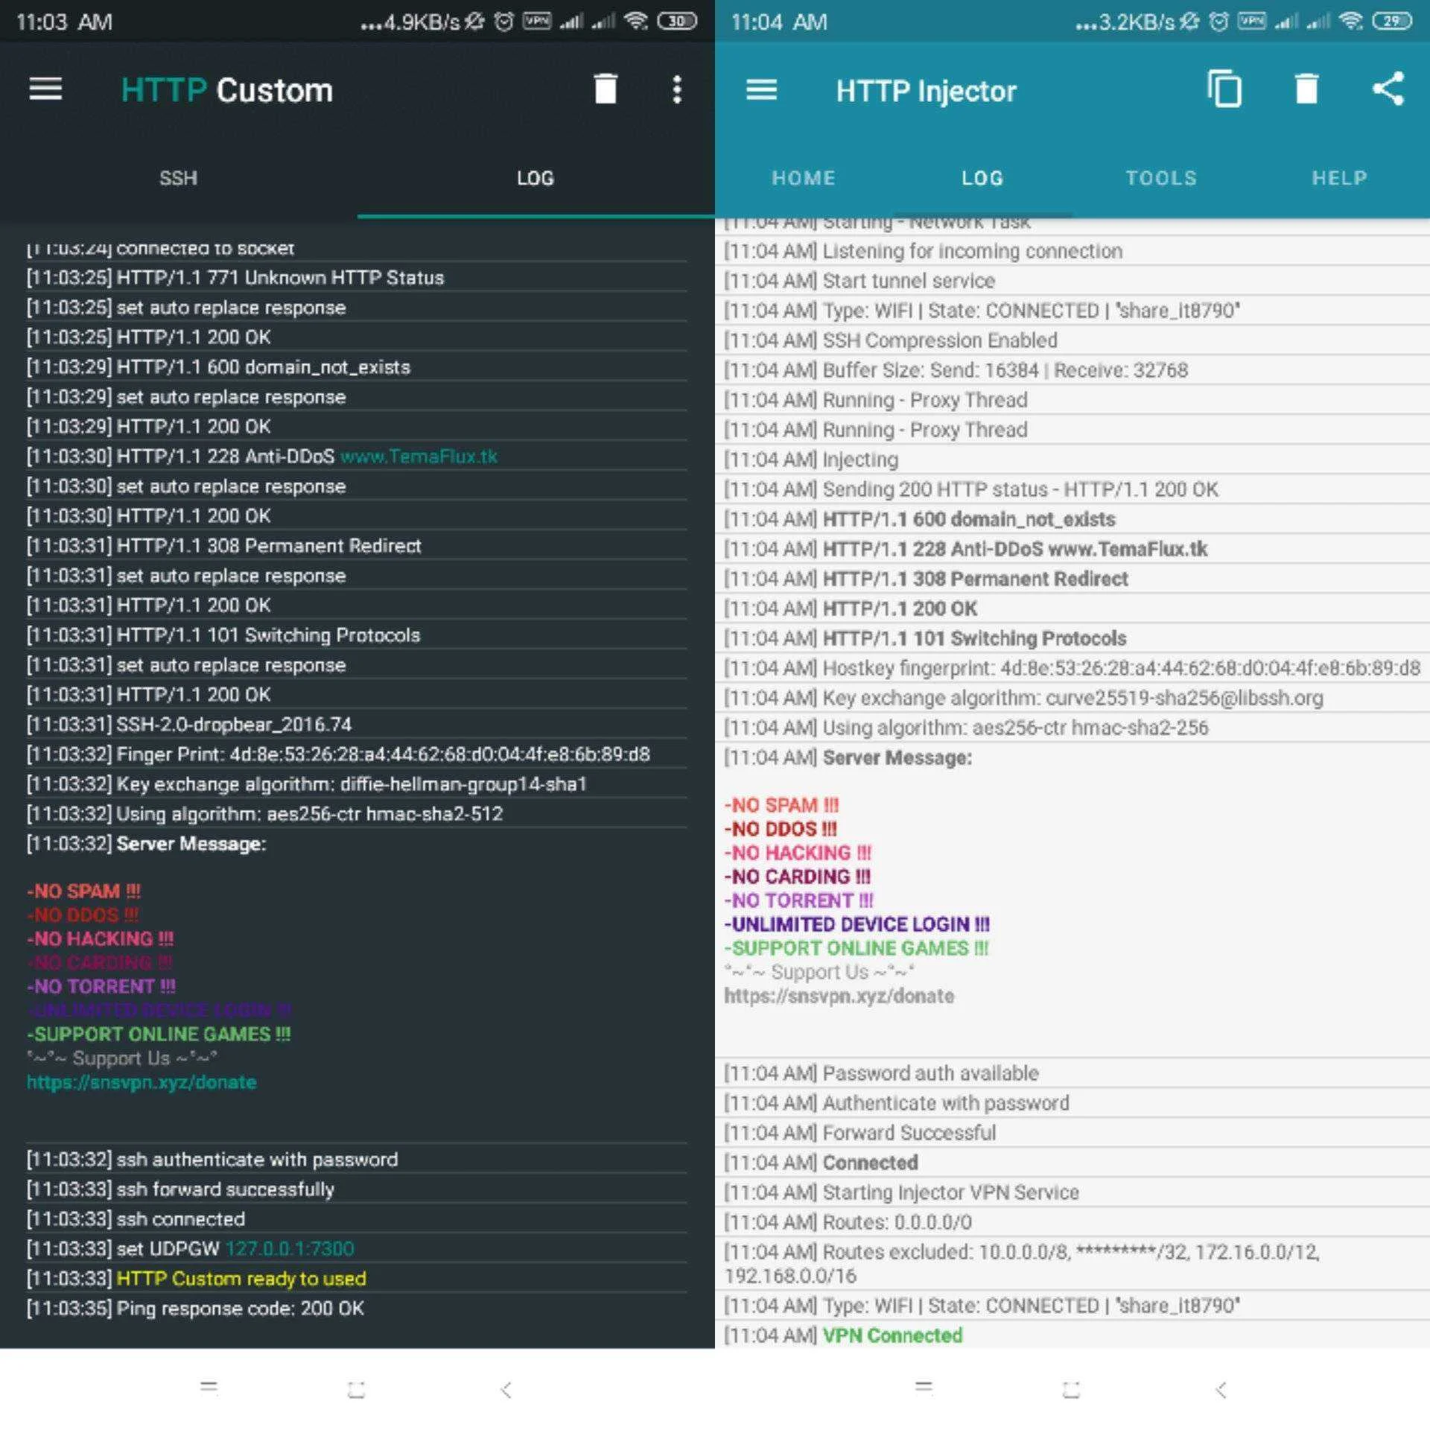Tap right Android home navigation button
1430x1430 pixels.
(x=1072, y=1389)
